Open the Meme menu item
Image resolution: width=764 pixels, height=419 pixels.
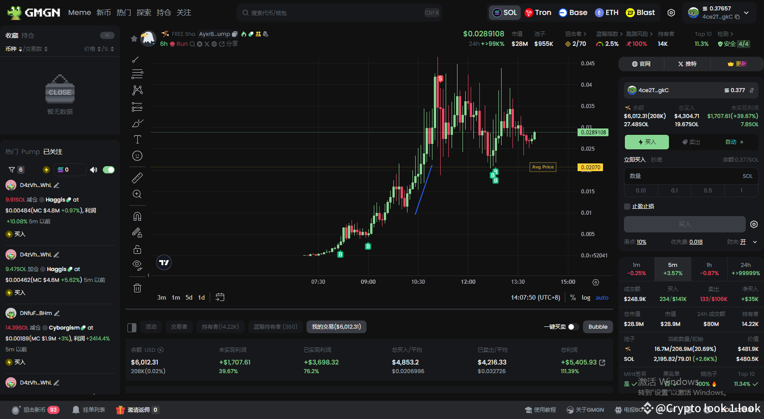tap(80, 13)
